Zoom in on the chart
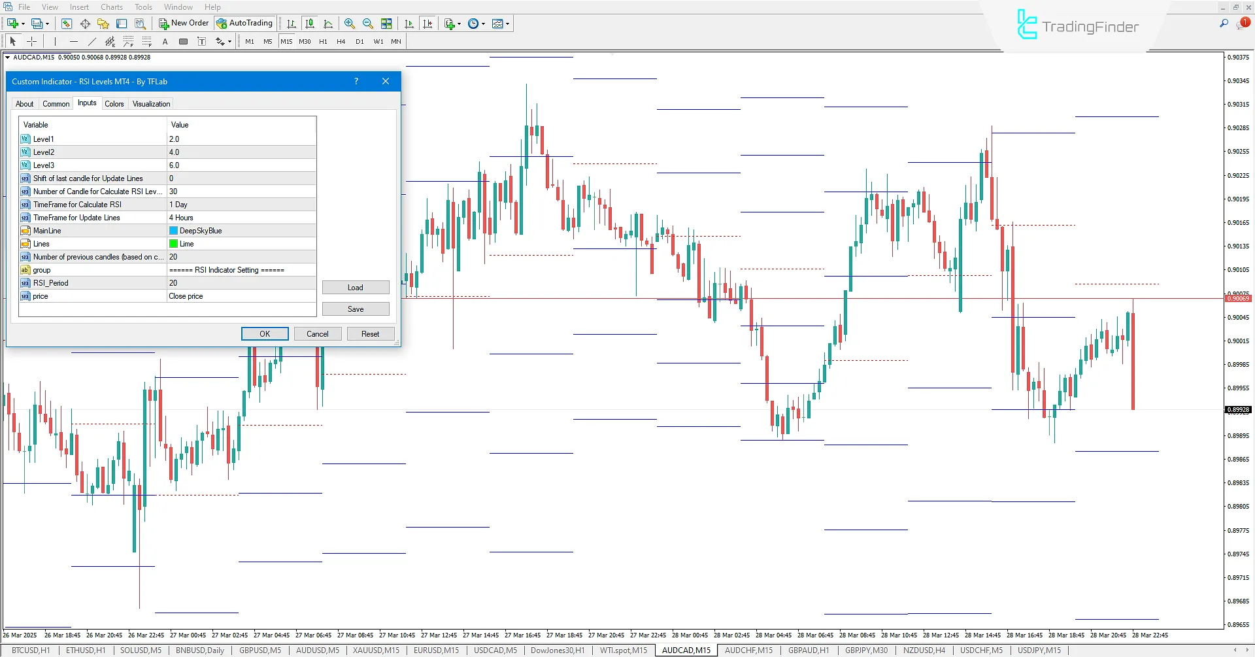The height and width of the screenshot is (657, 1255). coord(350,24)
